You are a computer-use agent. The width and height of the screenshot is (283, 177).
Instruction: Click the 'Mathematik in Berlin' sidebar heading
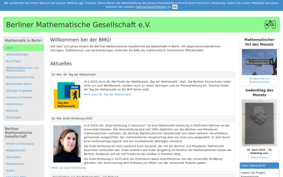(x=23, y=41)
